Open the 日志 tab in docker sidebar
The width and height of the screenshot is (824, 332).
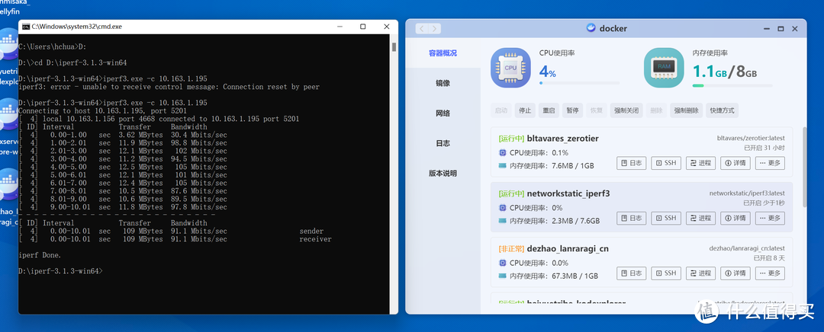coord(443,143)
